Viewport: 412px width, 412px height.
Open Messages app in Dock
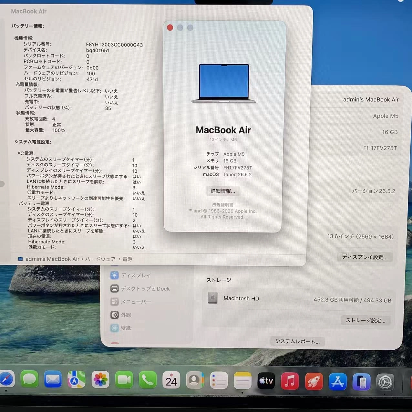click(x=29, y=379)
